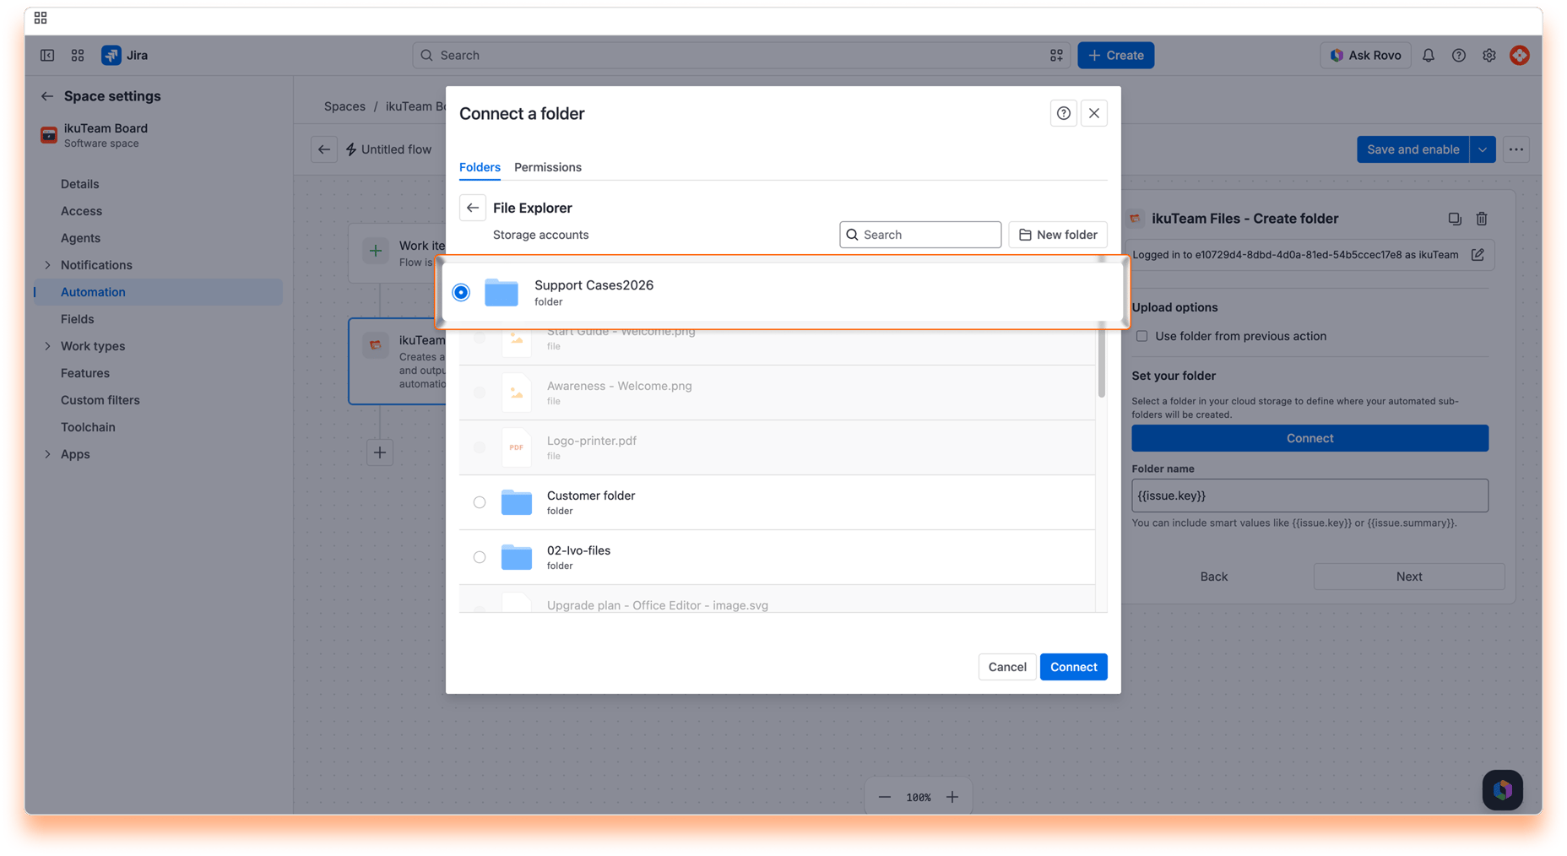Image resolution: width=1567 pixels, height=856 pixels.
Task: Delete the Create folder action
Action: [x=1482, y=219]
